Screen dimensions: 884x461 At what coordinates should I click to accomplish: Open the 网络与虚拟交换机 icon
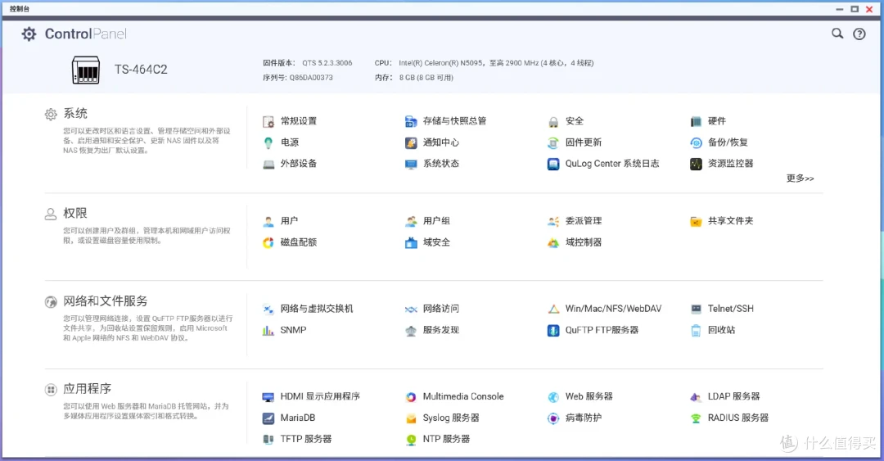click(x=268, y=309)
